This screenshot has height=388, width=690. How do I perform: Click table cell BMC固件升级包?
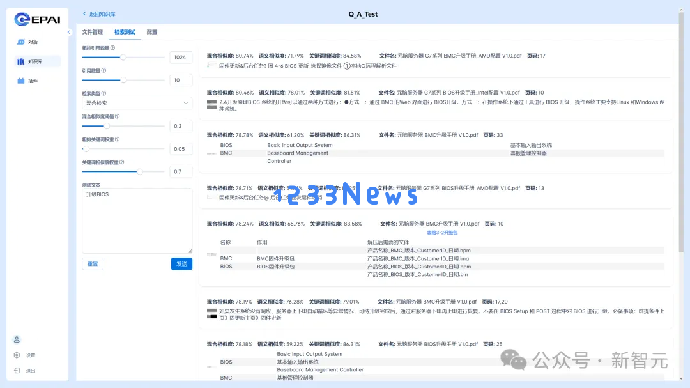(x=276, y=258)
